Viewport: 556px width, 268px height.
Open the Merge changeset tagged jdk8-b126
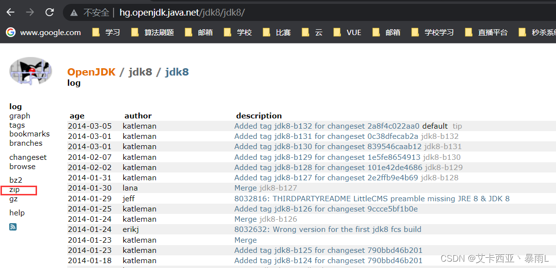246,219
